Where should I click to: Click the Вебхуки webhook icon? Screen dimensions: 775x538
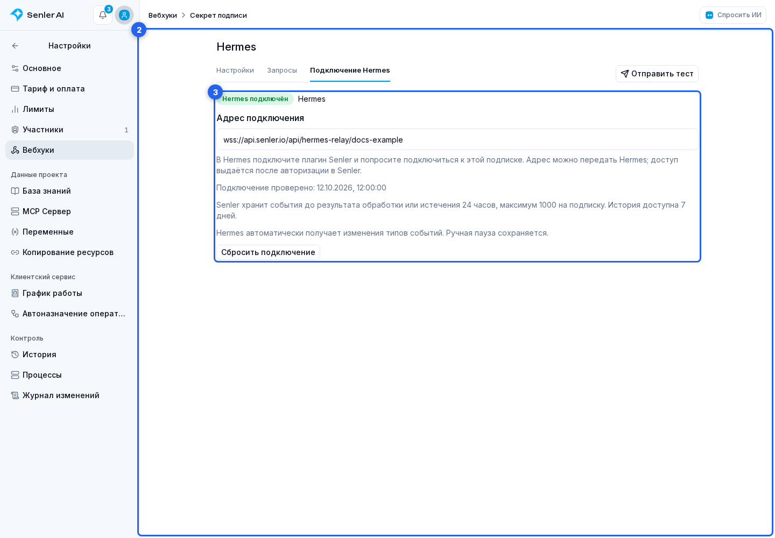pyautogui.click(x=15, y=150)
